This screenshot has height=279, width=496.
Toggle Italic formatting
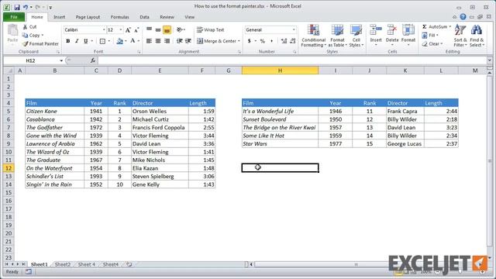point(77,41)
